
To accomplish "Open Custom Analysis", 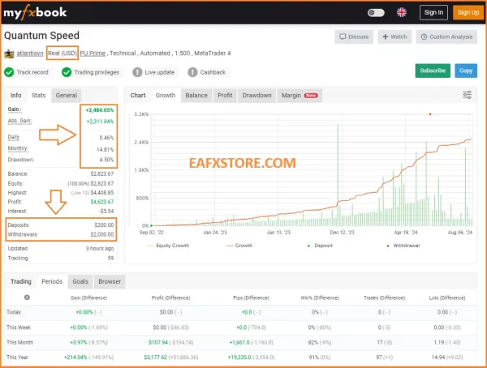I will pyautogui.click(x=446, y=36).
